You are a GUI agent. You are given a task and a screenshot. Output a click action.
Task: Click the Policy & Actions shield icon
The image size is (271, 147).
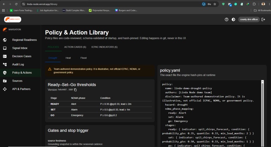click(5, 72)
